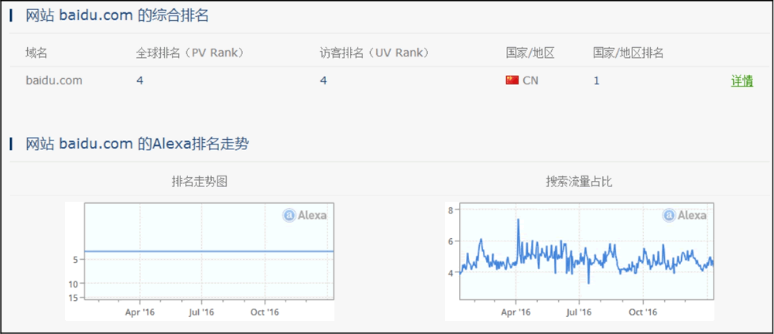Viewport: 774px width, 334px height.
Task: Open the 详情 details link
Action: [742, 81]
